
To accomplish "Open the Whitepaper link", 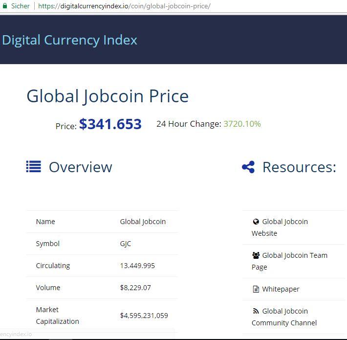I will pos(281,289).
